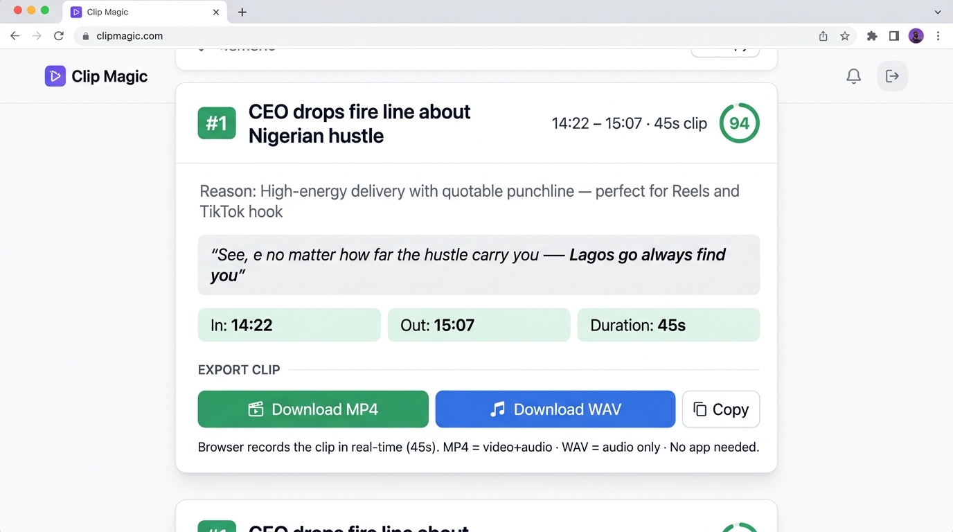Click the #1 rank badge
Image resolution: width=953 pixels, height=532 pixels.
[217, 123]
